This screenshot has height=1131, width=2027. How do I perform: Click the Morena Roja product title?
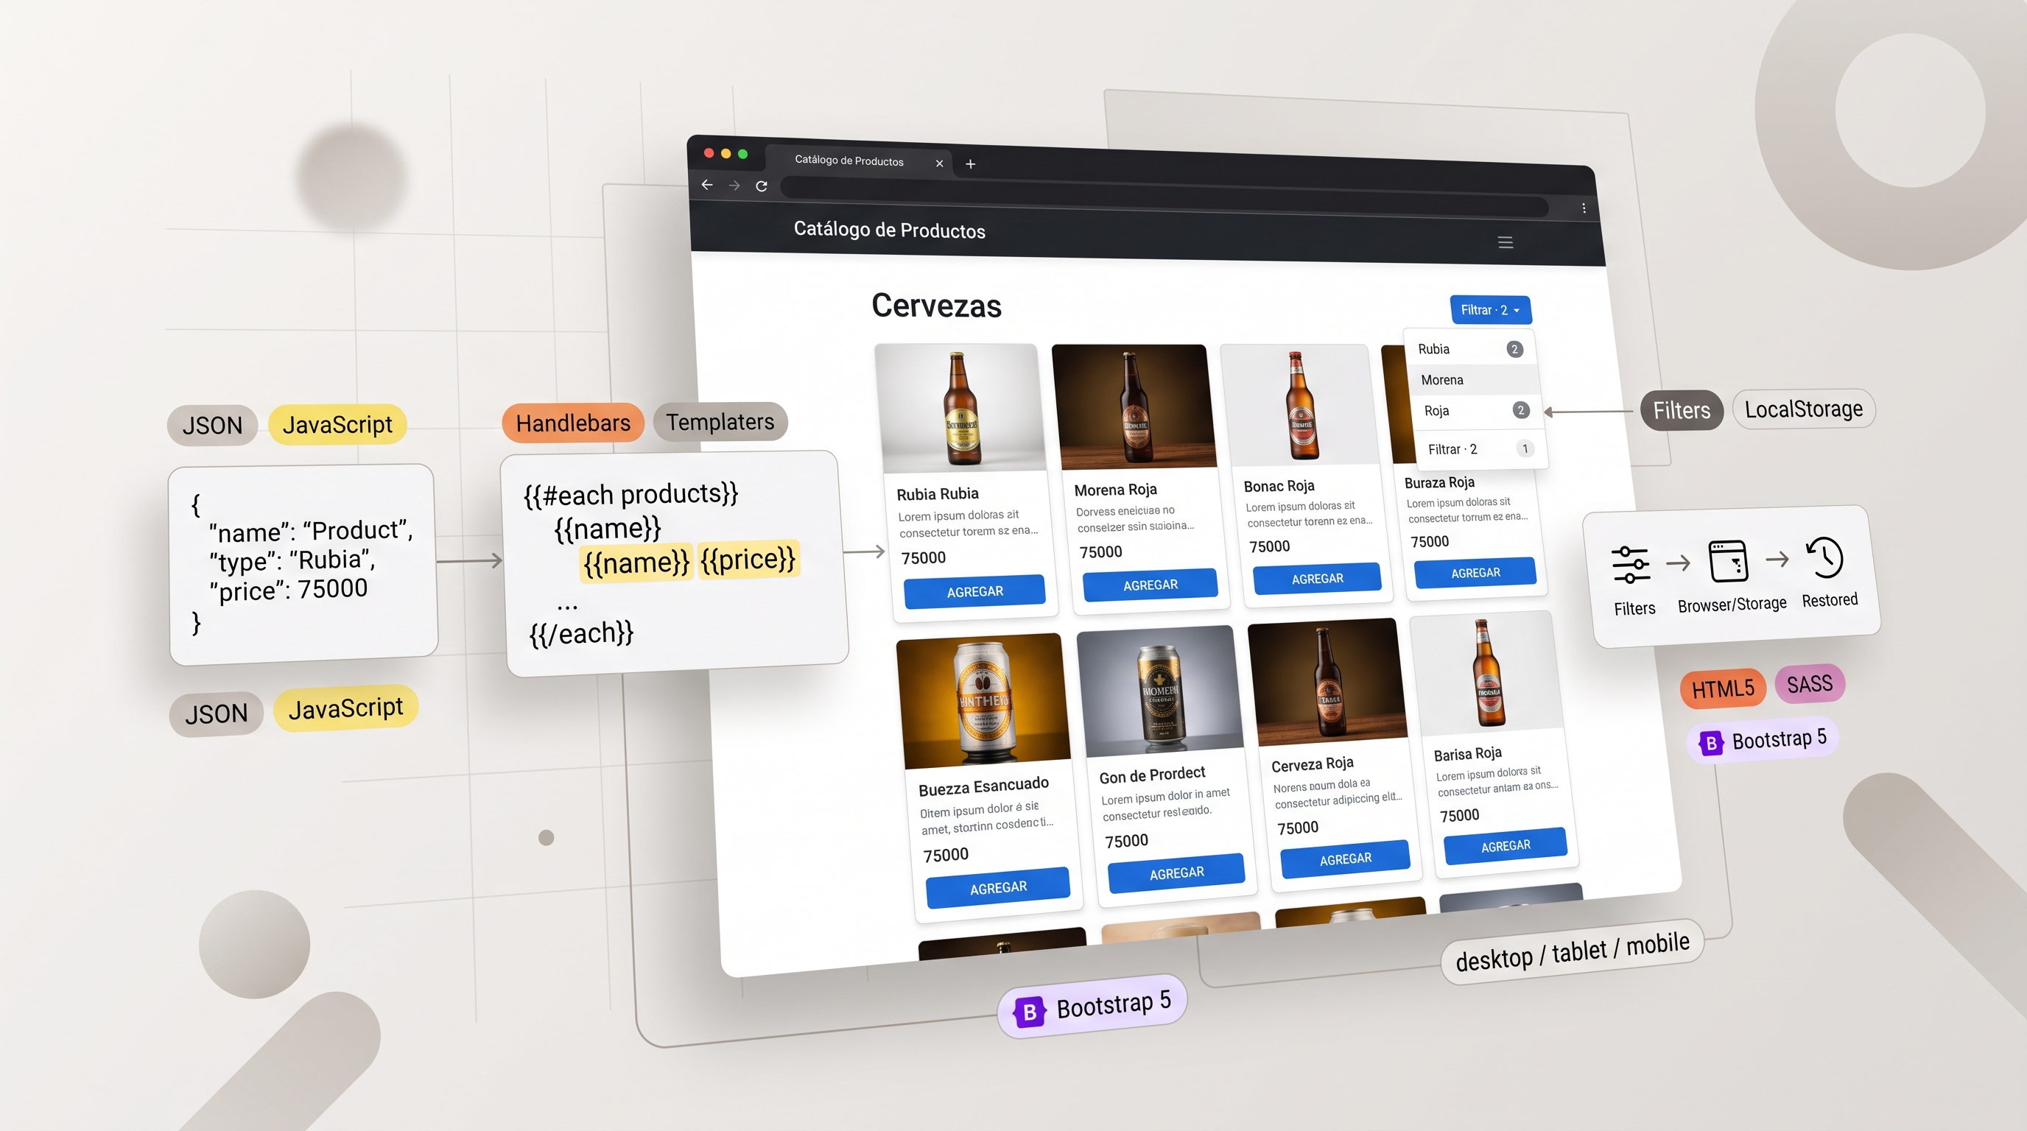(x=1115, y=489)
